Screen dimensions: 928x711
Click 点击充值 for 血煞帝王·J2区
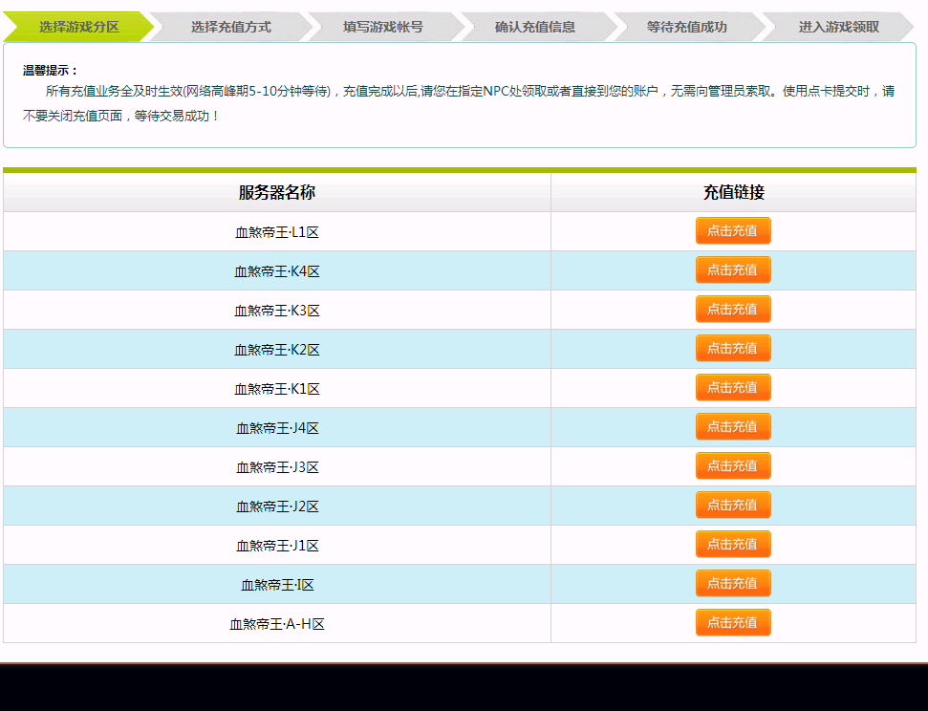coord(733,505)
